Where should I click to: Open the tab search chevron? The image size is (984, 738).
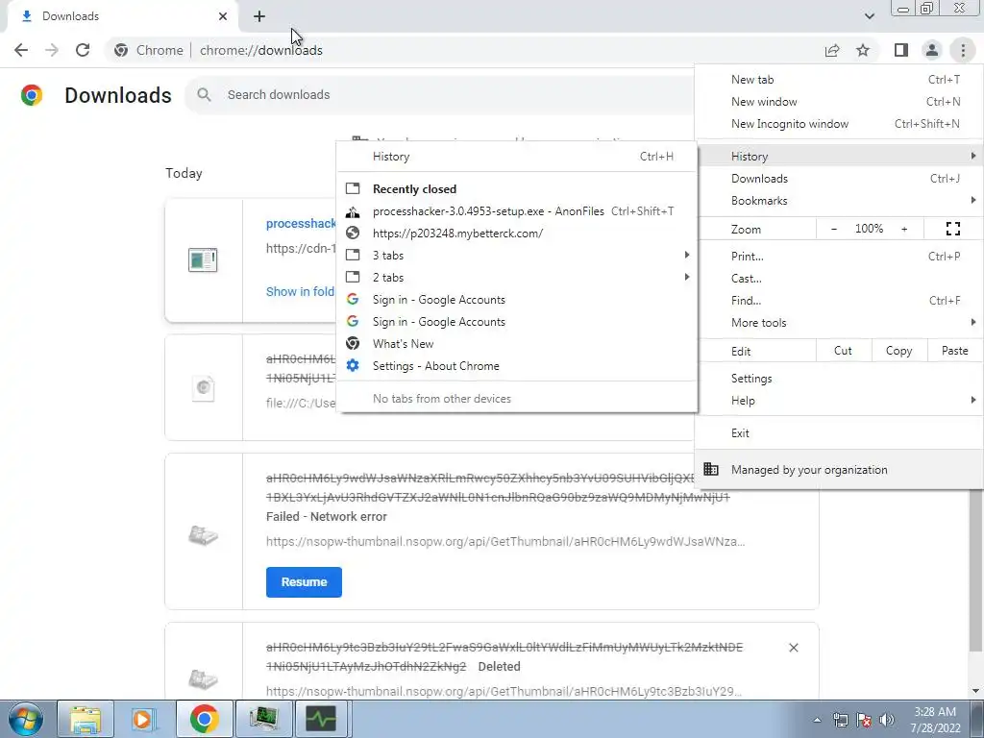pyautogui.click(x=869, y=16)
